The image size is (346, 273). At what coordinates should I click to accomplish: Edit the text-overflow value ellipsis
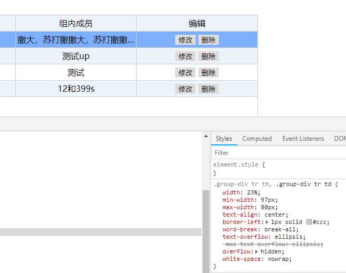[289, 237]
